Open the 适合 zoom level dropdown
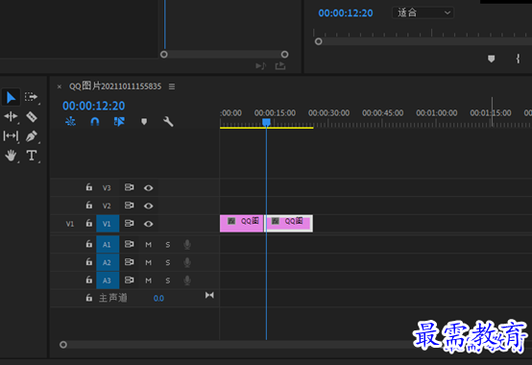This screenshot has height=365, width=532. (x=423, y=12)
